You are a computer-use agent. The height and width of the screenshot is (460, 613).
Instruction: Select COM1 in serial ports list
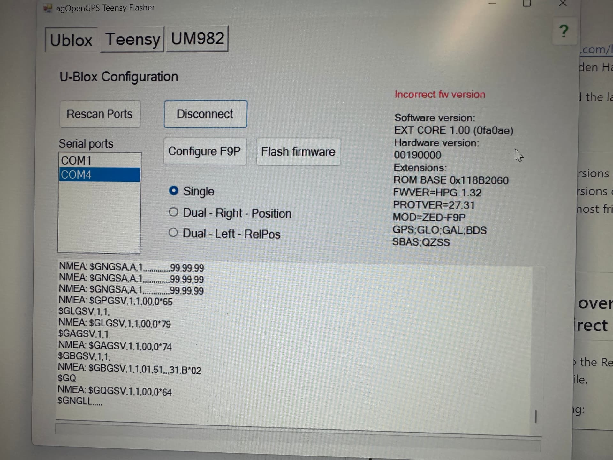click(99, 160)
